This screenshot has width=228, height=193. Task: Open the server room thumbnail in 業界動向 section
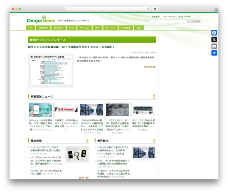point(144,153)
